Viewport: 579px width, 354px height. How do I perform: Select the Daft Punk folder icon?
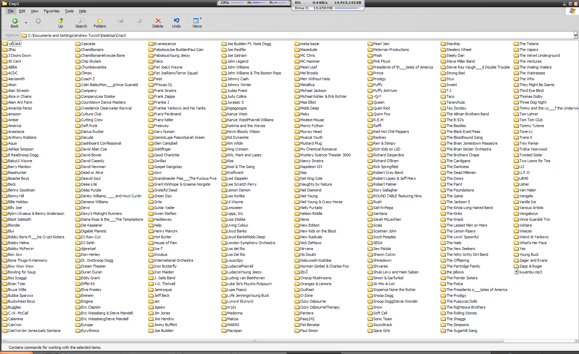(78, 126)
